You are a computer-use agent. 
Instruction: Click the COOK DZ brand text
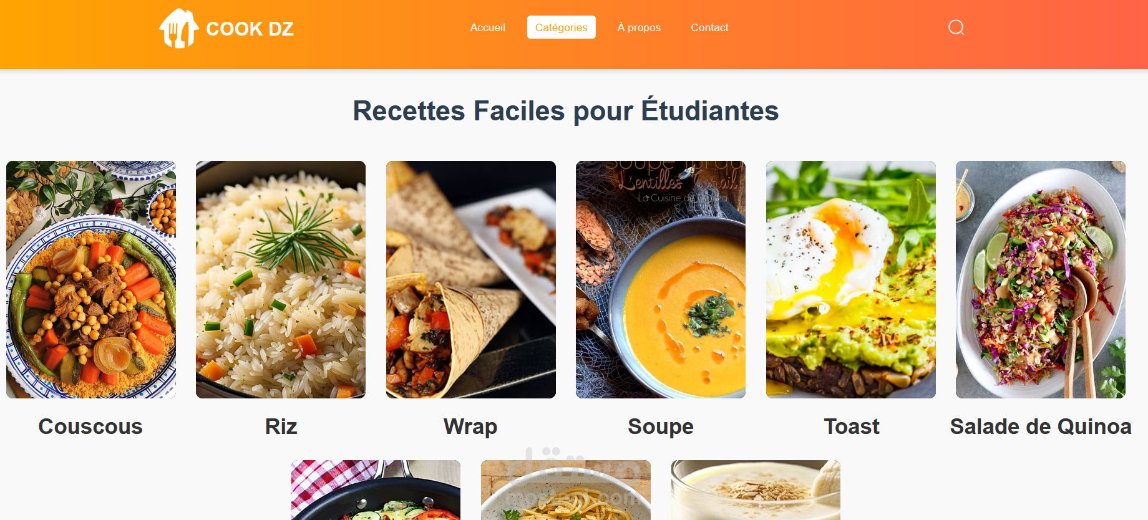[250, 29]
